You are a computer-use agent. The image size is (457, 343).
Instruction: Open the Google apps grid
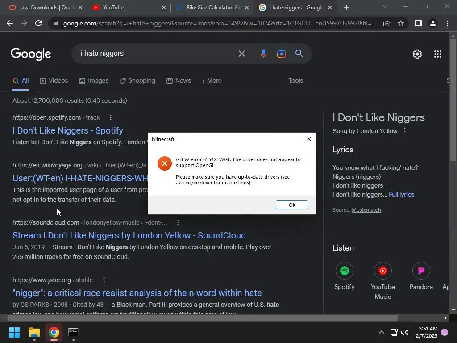point(438,54)
